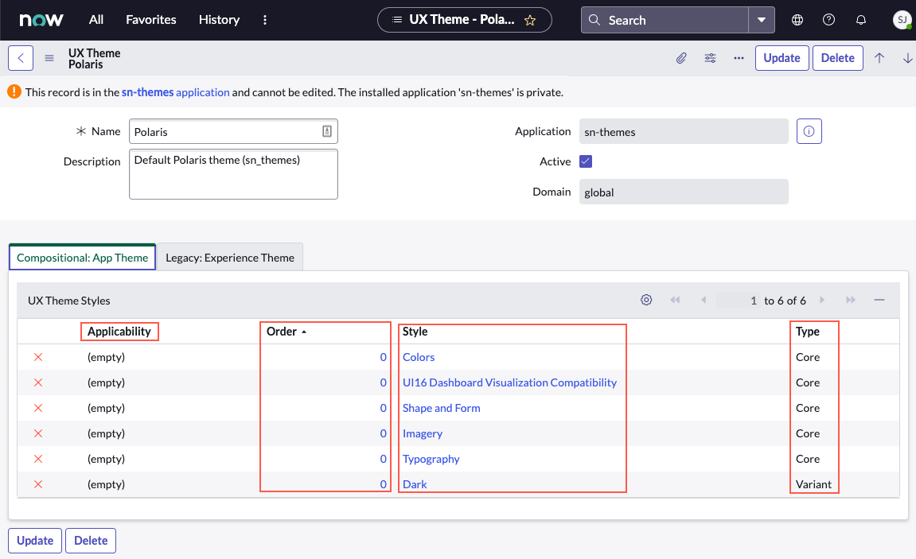The height and width of the screenshot is (559, 916).
Task: Click the Domain field showing global
Action: (684, 192)
